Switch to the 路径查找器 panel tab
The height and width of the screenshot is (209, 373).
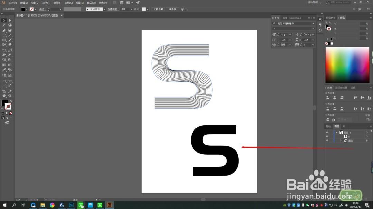coord(341,88)
